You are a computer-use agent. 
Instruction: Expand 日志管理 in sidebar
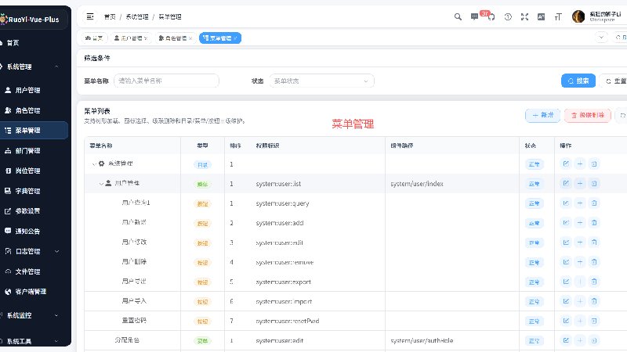[56, 251]
